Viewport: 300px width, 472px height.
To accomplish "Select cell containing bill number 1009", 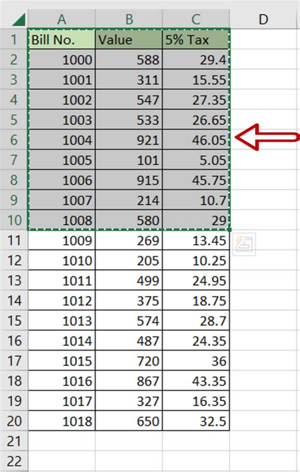I will (61, 240).
